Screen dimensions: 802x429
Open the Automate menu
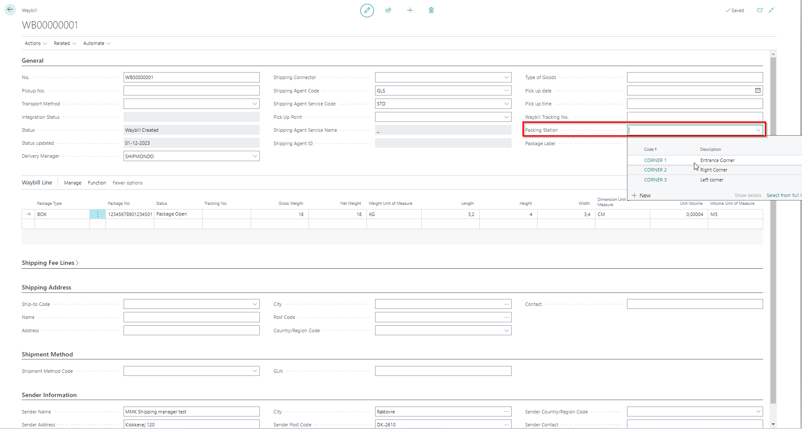coord(97,43)
